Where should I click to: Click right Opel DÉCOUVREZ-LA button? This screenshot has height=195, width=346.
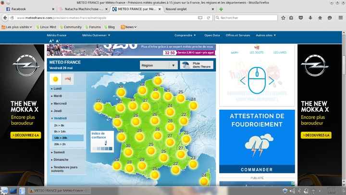316,135
